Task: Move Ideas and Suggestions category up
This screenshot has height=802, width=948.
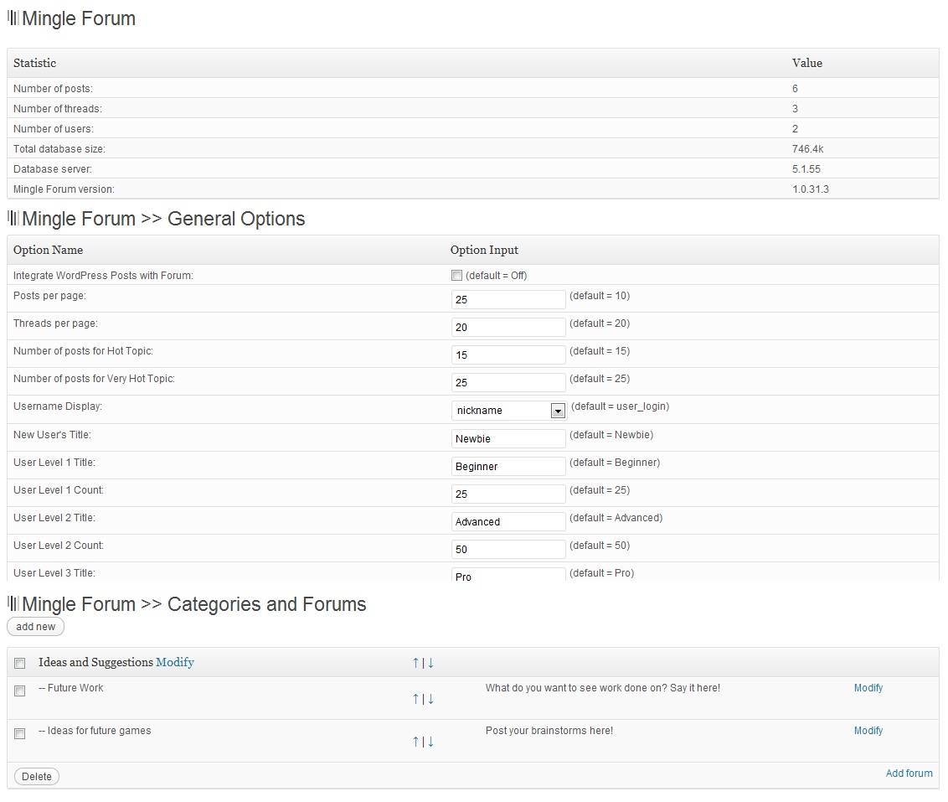Action: pyautogui.click(x=416, y=663)
